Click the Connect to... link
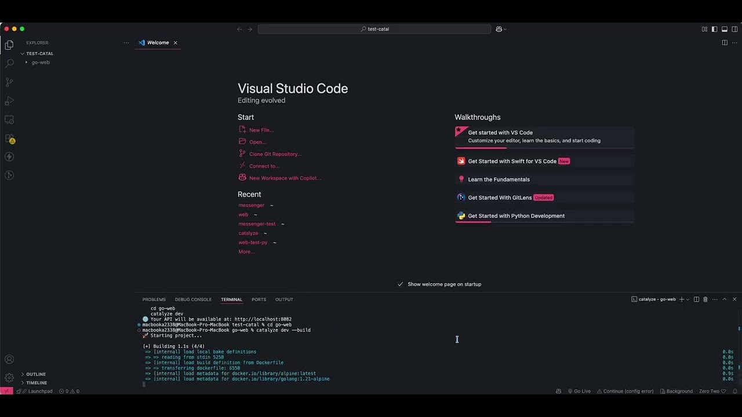 [264, 166]
